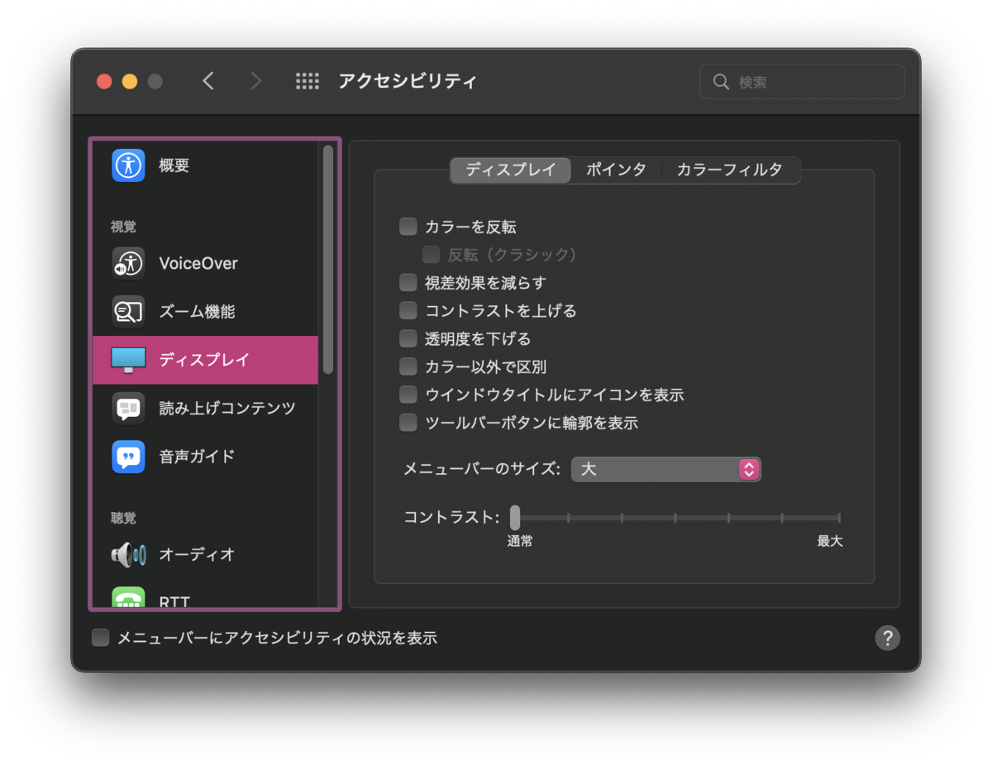
Task: Go forward with the right chevron
Action: click(x=255, y=81)
